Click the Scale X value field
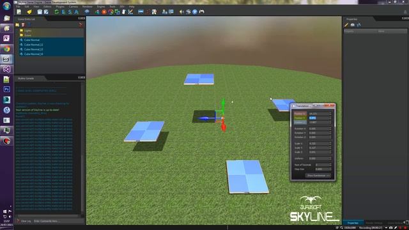The image size is (409, 230). [318, 143]
